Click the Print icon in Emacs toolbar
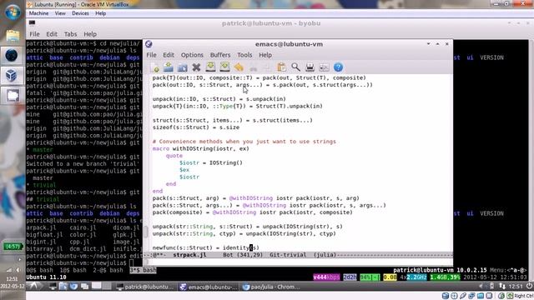The width and height of the screenshot is (534, 300). pos(310,67)
